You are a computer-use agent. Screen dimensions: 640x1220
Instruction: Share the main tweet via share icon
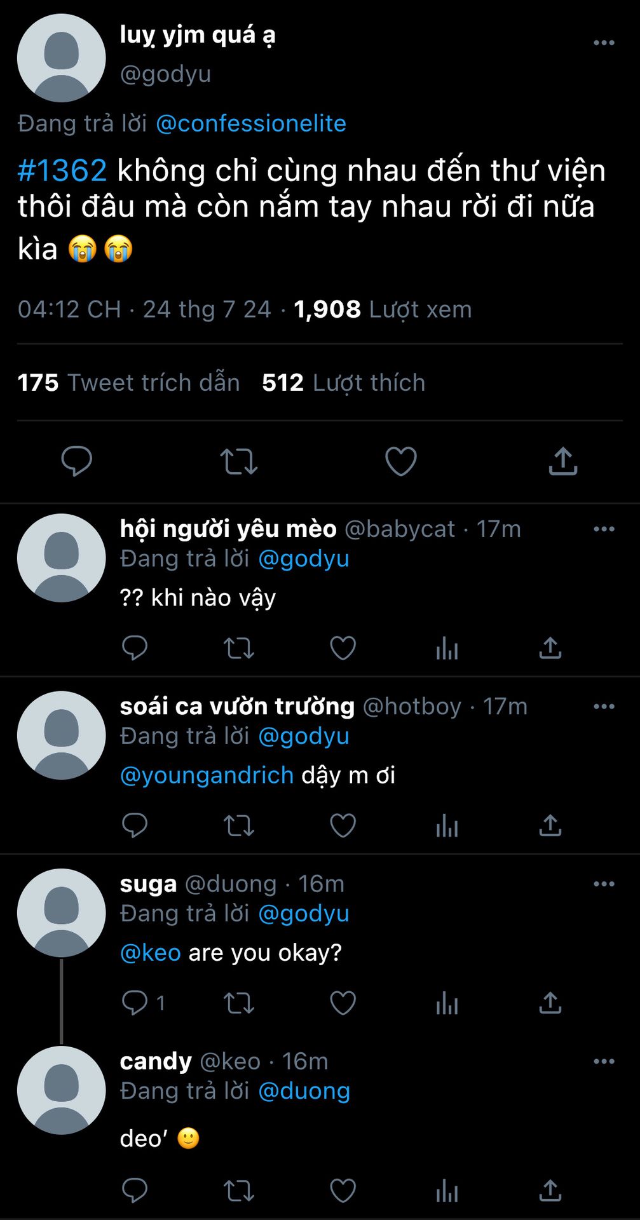tap(563, 461)
